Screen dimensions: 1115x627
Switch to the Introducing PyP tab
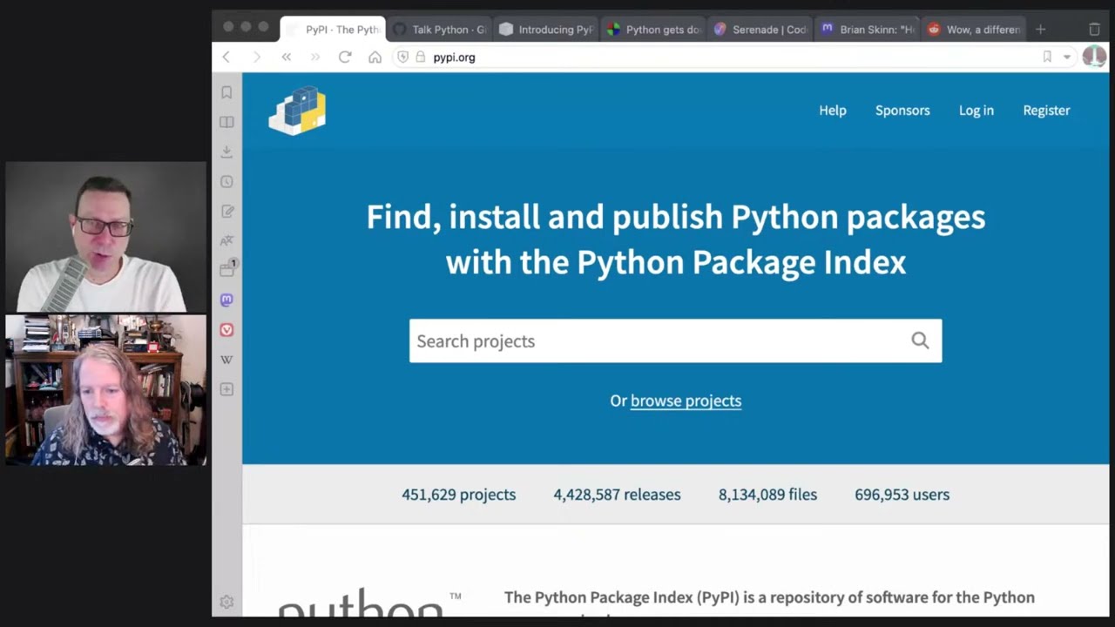[x=546, y=29]
